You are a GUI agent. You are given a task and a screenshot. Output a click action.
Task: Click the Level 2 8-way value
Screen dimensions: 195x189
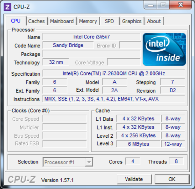tap(173, 135)
